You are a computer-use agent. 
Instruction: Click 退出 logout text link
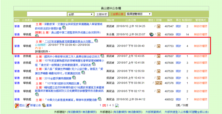22,105
